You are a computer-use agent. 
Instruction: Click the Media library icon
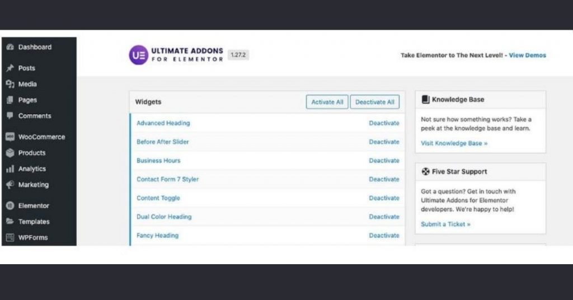pyautogui.click(x=10, y=84)
